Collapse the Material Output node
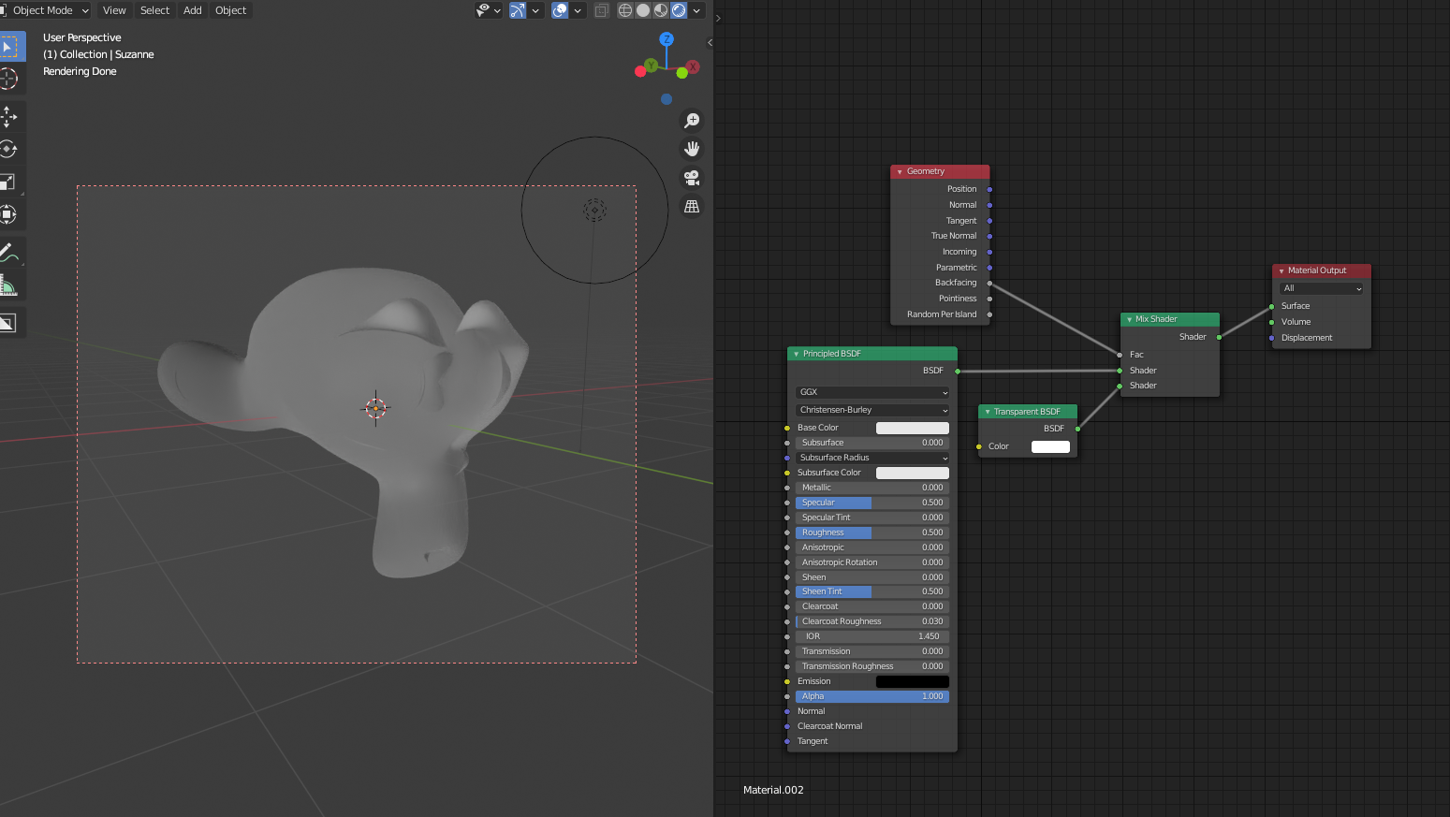The image size is (1450, 817). [x=1281, y=271]
